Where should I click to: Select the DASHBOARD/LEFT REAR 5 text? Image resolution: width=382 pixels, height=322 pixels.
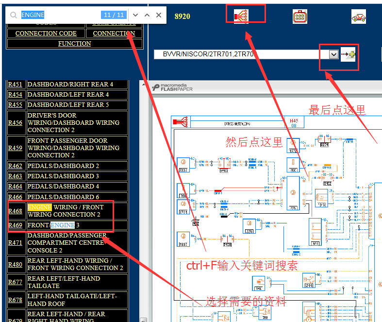[68, 105]
